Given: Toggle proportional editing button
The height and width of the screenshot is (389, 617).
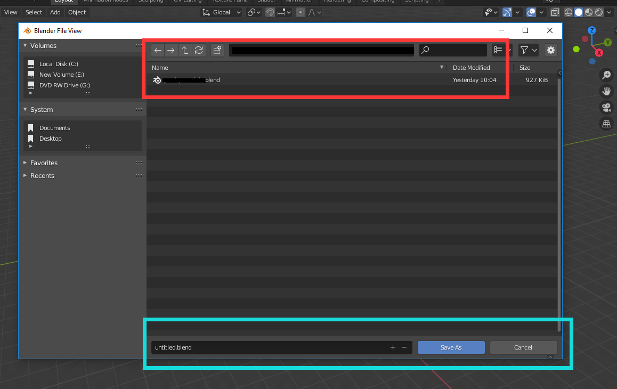Looking at the screenshot, I should coord(300,12).
